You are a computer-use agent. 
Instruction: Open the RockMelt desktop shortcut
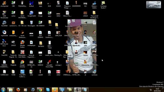pyautogui.click(x=4, y=24)
